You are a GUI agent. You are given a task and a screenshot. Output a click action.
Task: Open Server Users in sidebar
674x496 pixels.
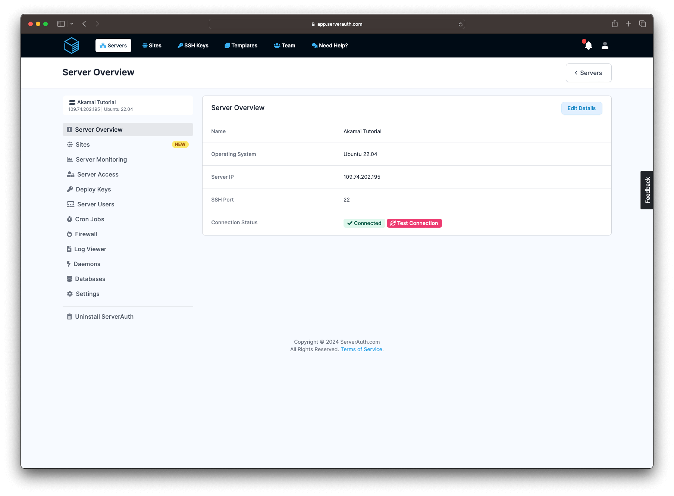pyautogui.click(x=128, y=204)
